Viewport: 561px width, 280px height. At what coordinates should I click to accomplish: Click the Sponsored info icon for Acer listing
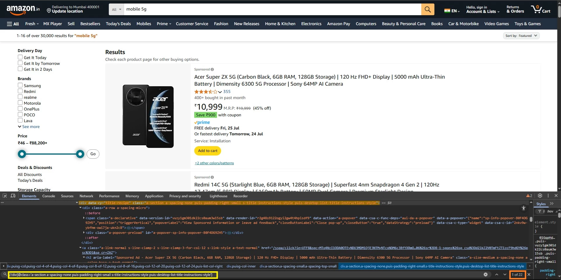[x=212, y=70]
